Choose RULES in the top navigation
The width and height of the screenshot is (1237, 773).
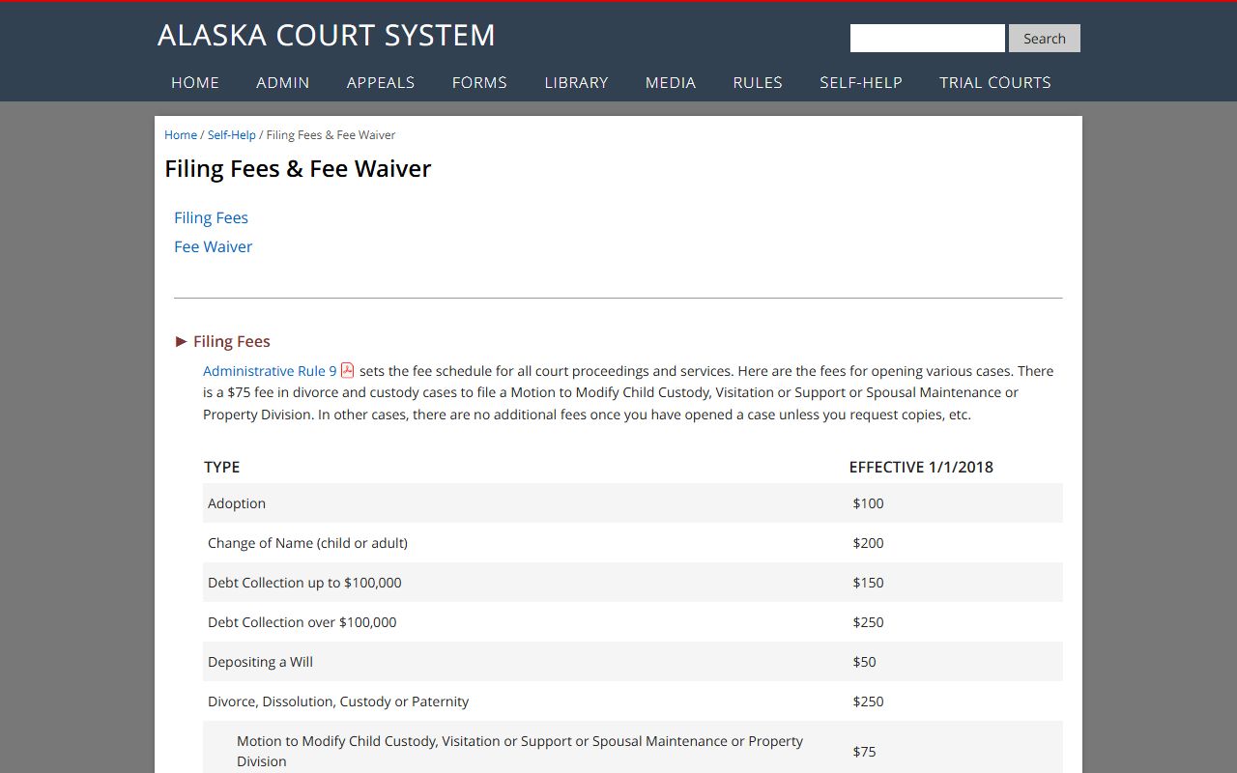click(758, 82)
